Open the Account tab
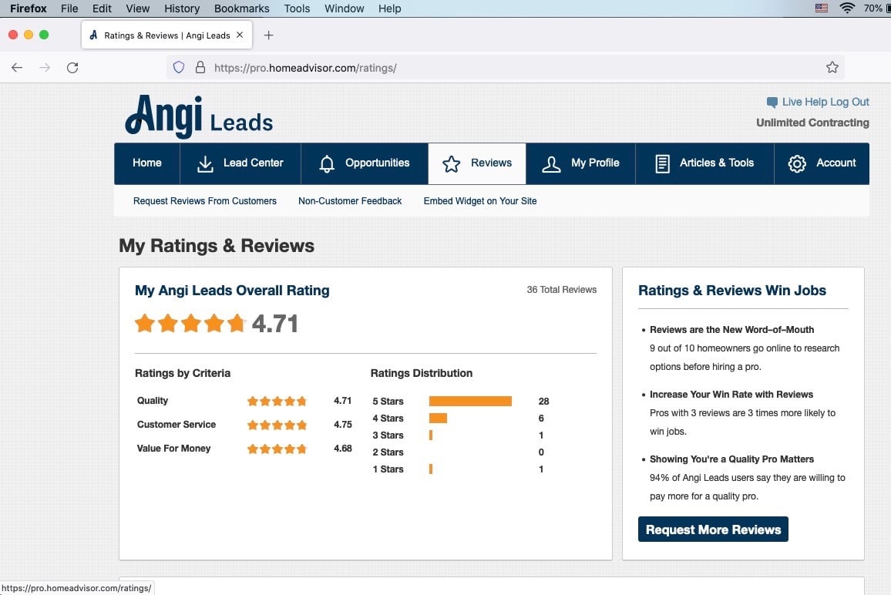This screenshot has height=595, width=891. pyautogui.click(x=822, y=163)
